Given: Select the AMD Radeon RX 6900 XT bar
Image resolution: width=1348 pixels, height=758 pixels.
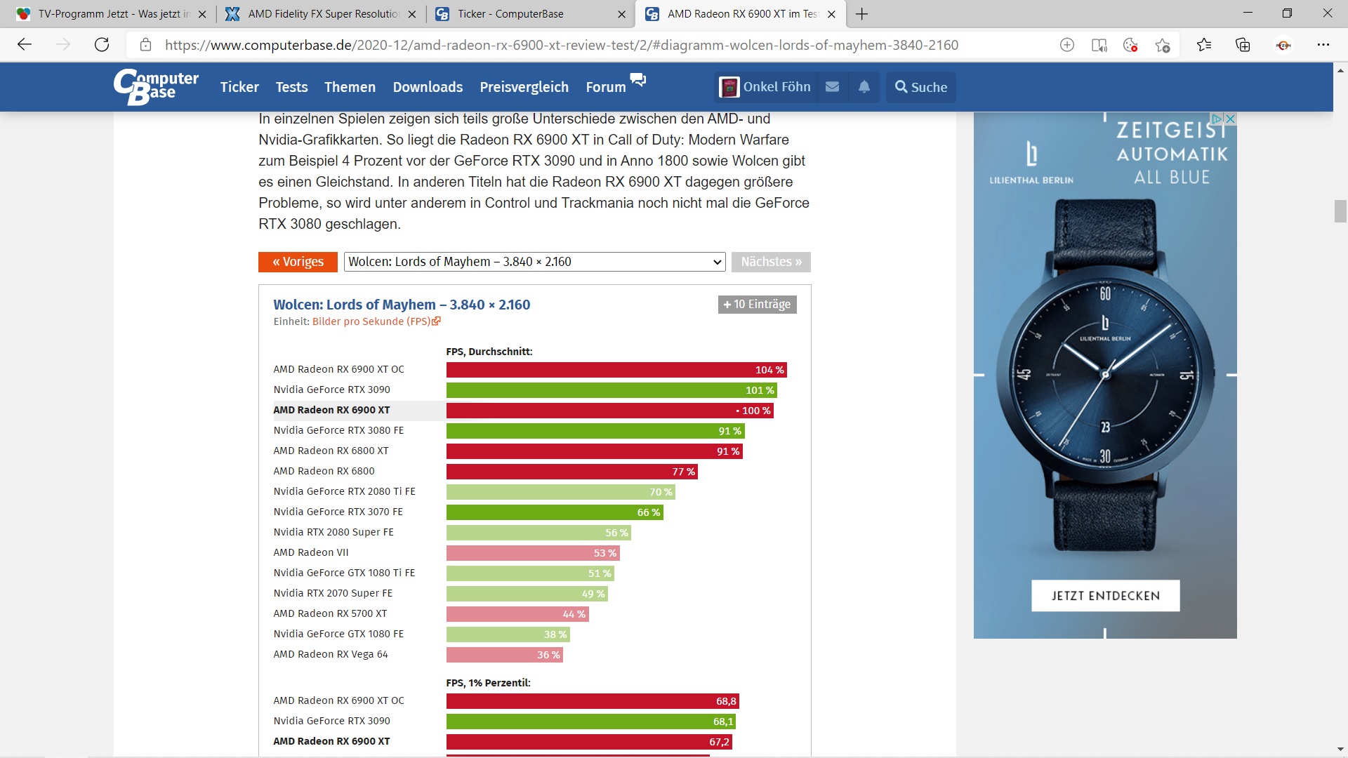Looking at the screenshot, I should pyautogui.click(x=609, y=411).
